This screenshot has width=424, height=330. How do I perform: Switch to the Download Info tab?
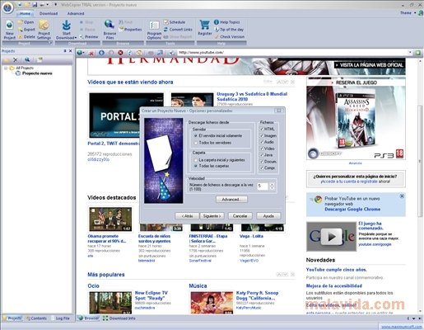pos(119,318)
